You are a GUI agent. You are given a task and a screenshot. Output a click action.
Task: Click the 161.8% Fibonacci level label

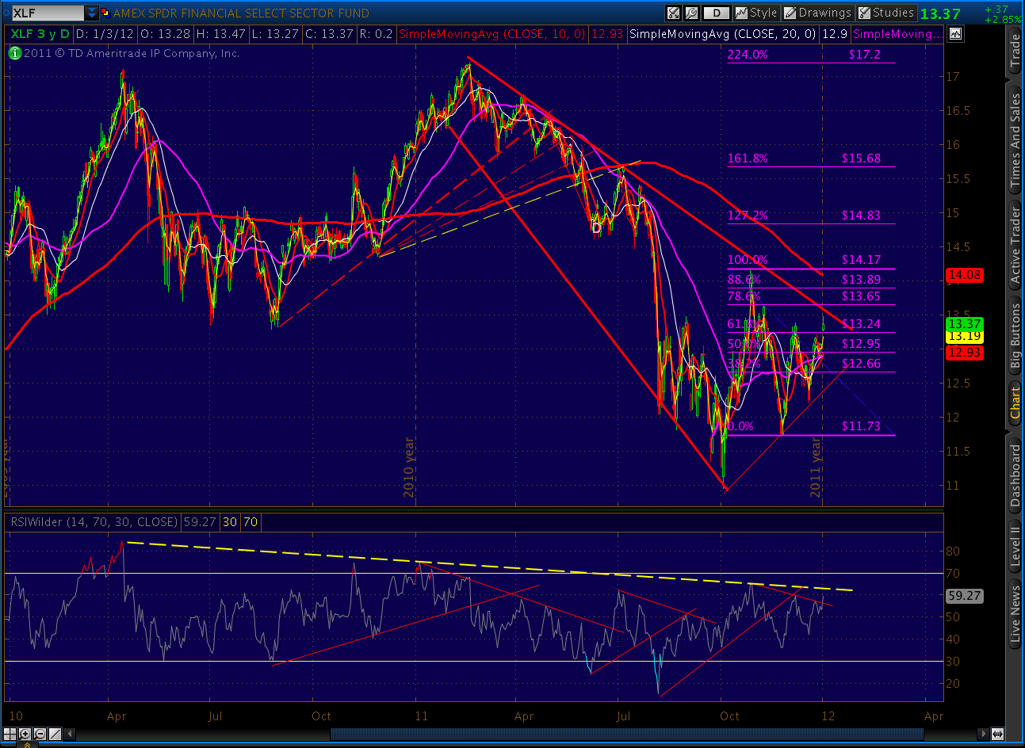click(x=748, y=158)
